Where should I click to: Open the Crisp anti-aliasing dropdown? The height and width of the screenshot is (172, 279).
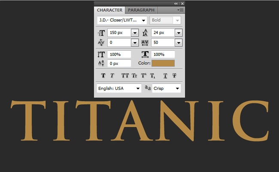tap(167, 89)
